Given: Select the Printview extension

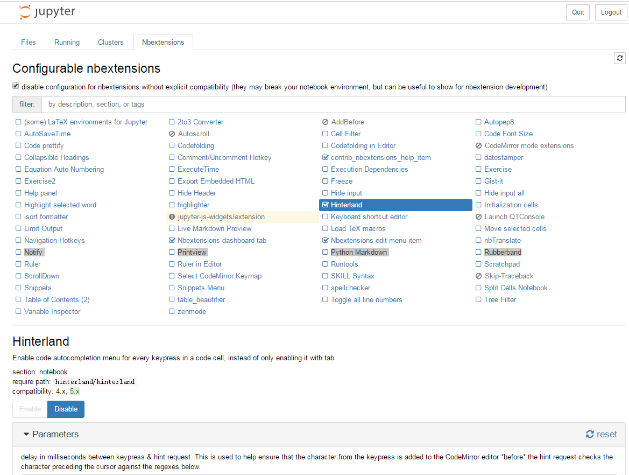Looking at the screenshot, I should pyautogui.click(x=192, y=252).
